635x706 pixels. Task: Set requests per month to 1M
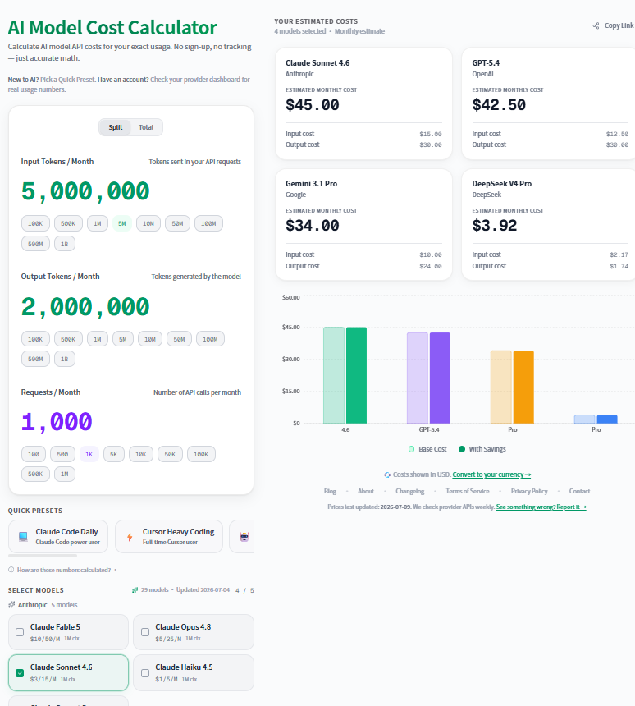pyautogui.click(x=65, y=474)
